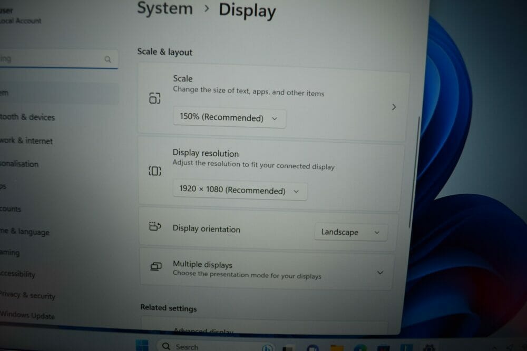The height and width of the screenshot is (351, 527).
Task: Click "Adjust the resolution to fit your connected display"
Action: [x=253, y=165]
